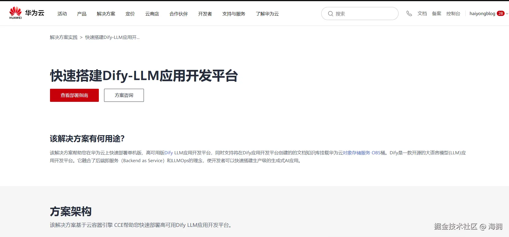509x237 pixels.
Task: Click the page title 快速搭建Dify-LLM应用开发平台
Action: (x=144, y=76)
